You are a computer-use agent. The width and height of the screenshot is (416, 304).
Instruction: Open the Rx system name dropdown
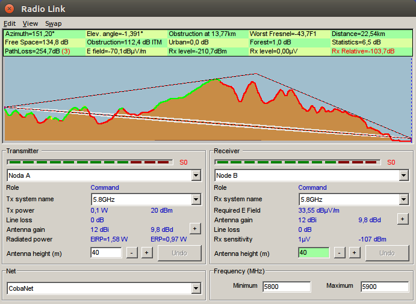(x=403, y=199)
